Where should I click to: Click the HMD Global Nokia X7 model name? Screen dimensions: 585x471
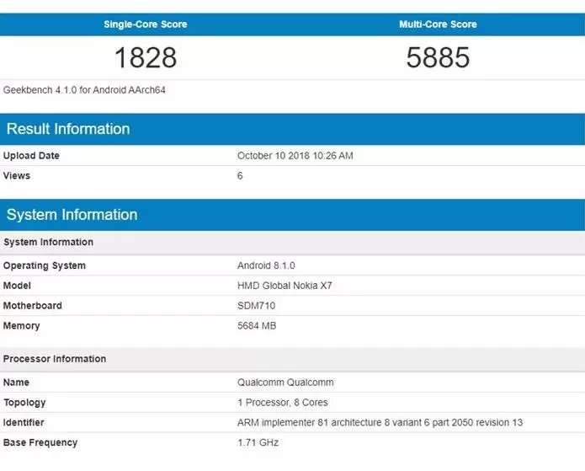pyautogui.click(x=285, y=286)
